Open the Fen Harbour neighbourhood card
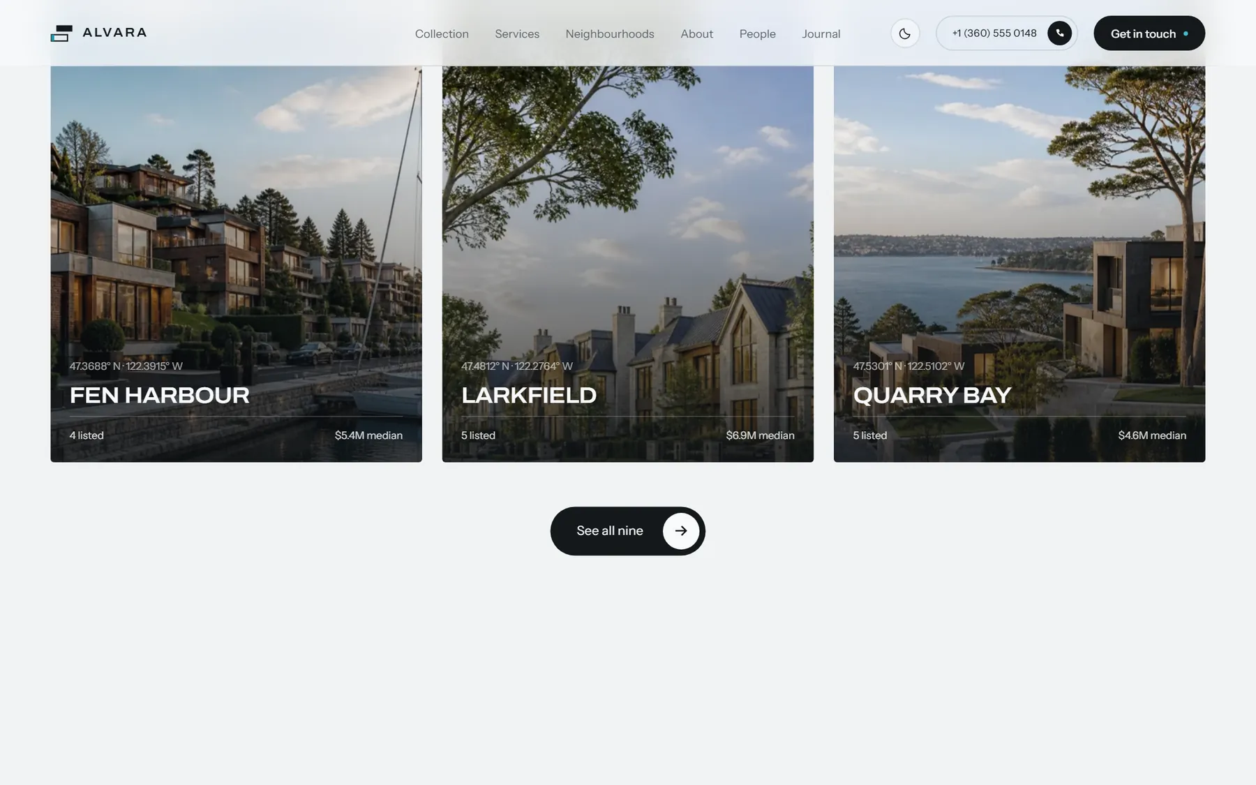This screenshot has height=785, width=1256. pos(237,264)
